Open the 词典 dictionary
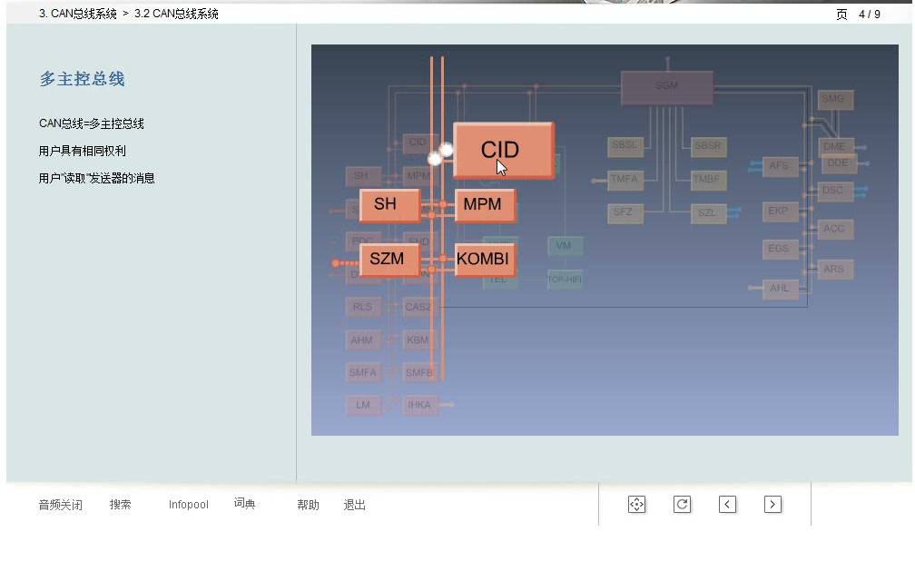The width and height of the screenshot is (915, 581). point(244,504)
